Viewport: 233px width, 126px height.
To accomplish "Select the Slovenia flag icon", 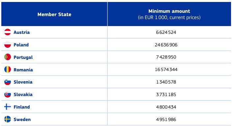I will pyautogui.click(x=8, y=82).
